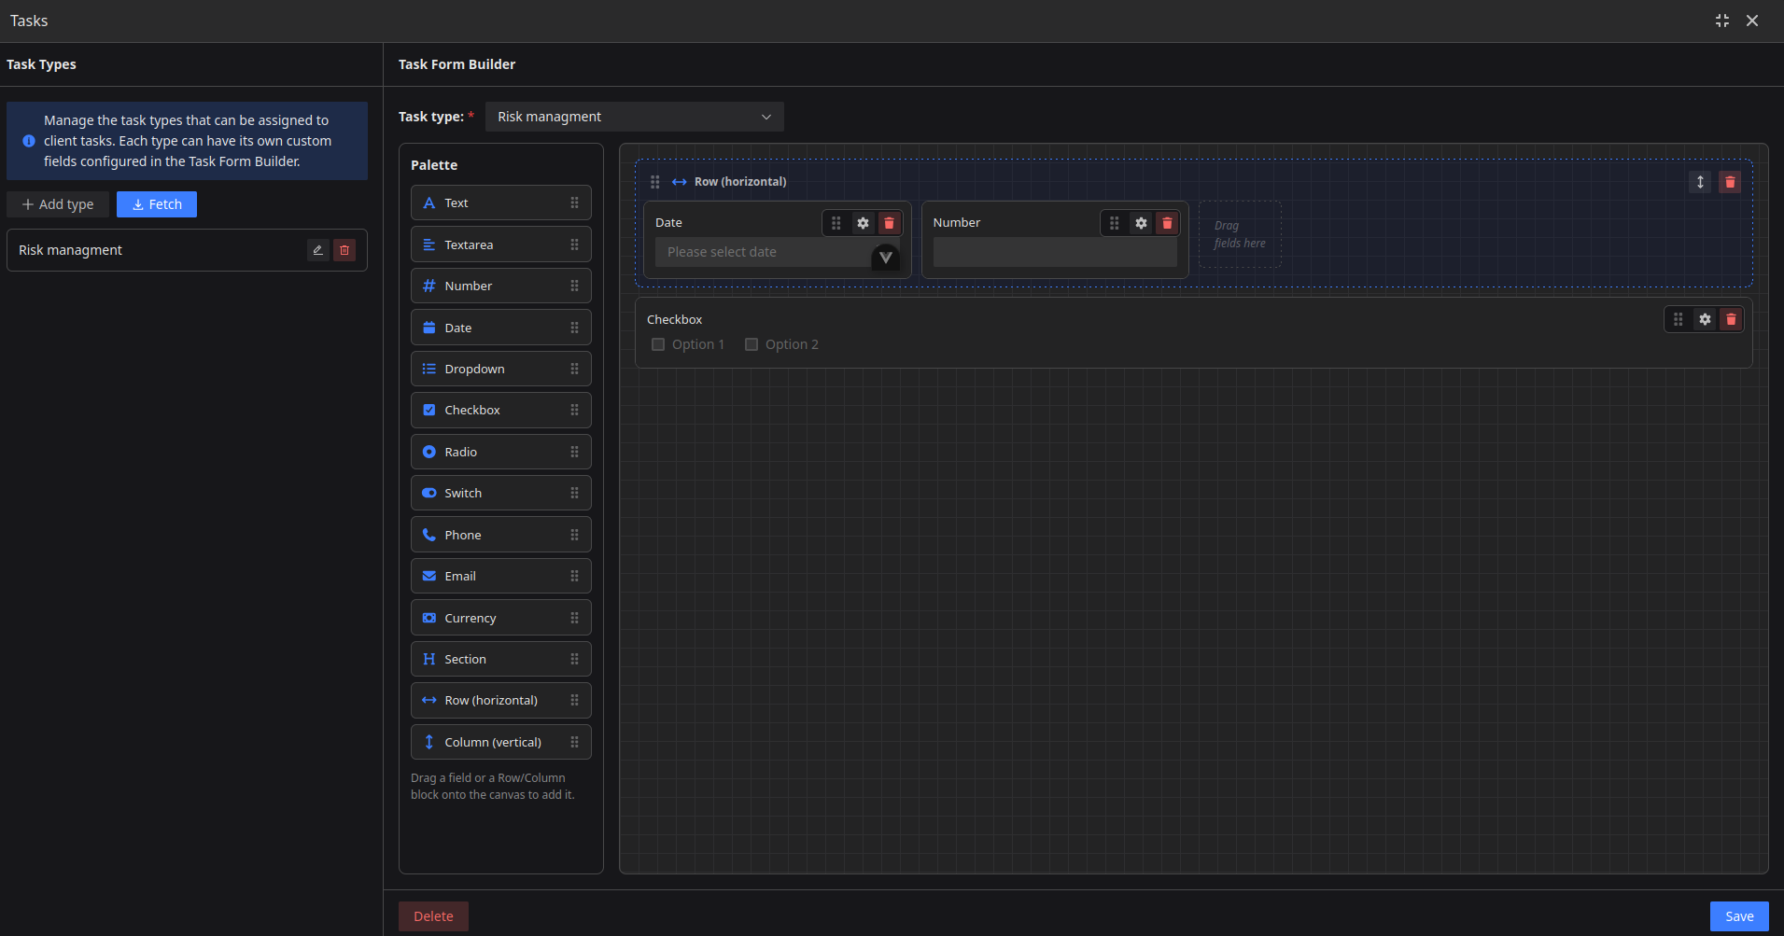
Task: Delete the Date field
Action: [889, 223]
